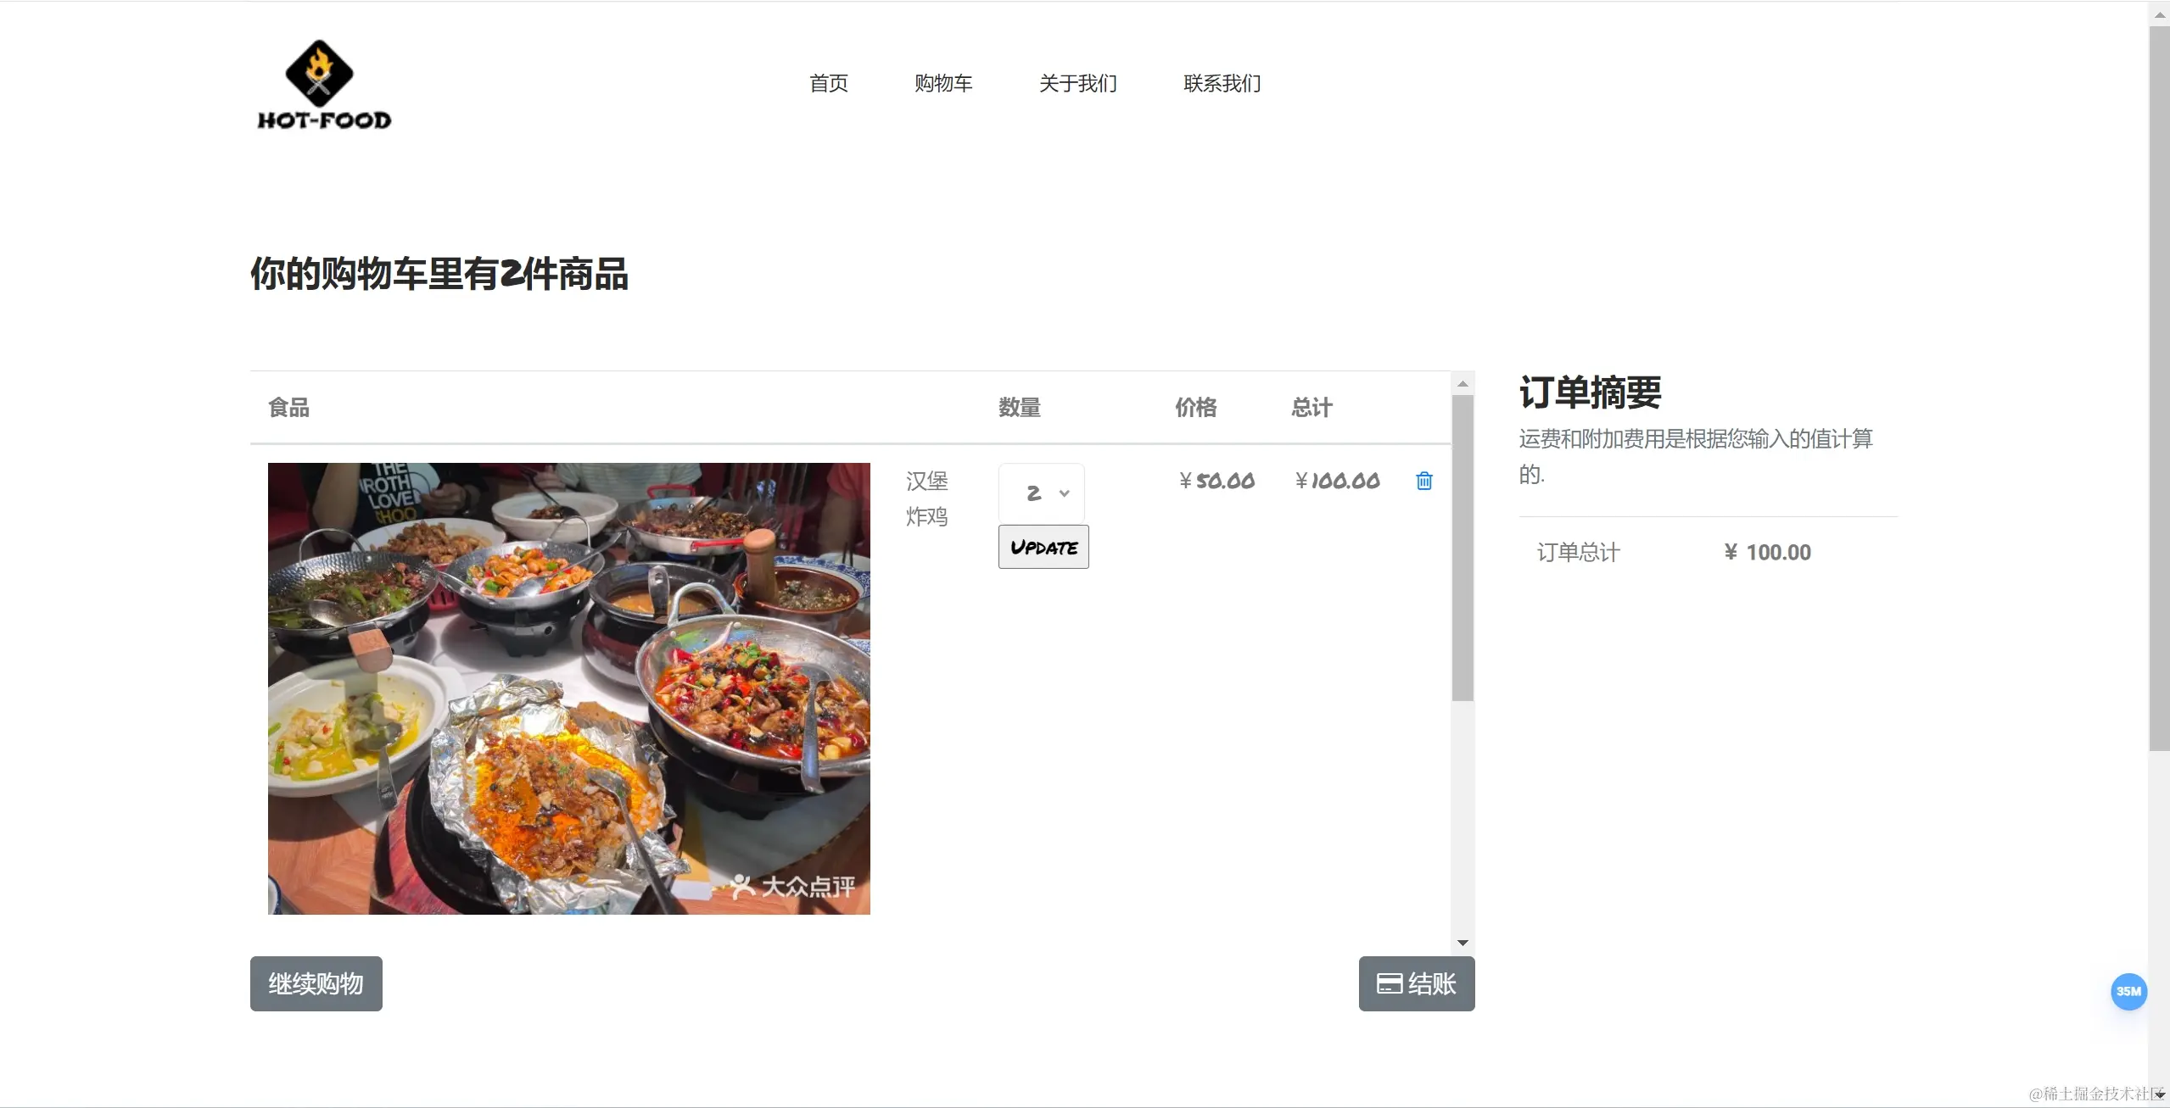Click the card icon on checkout button
2170x1108 pixels.
(x=1389, y=983)
